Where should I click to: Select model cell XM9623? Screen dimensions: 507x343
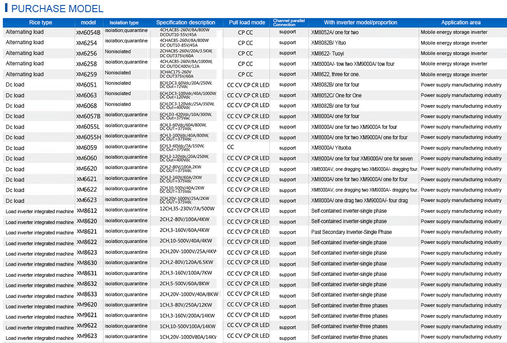coord(87,336)
